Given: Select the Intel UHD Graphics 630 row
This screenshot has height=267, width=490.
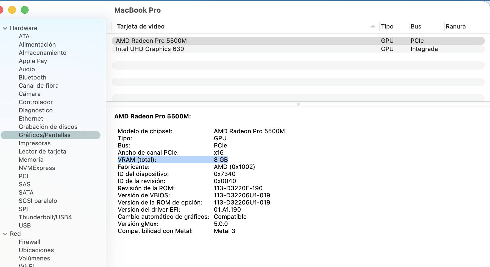Looking at the screenshot, I should [x=298, y=49].
